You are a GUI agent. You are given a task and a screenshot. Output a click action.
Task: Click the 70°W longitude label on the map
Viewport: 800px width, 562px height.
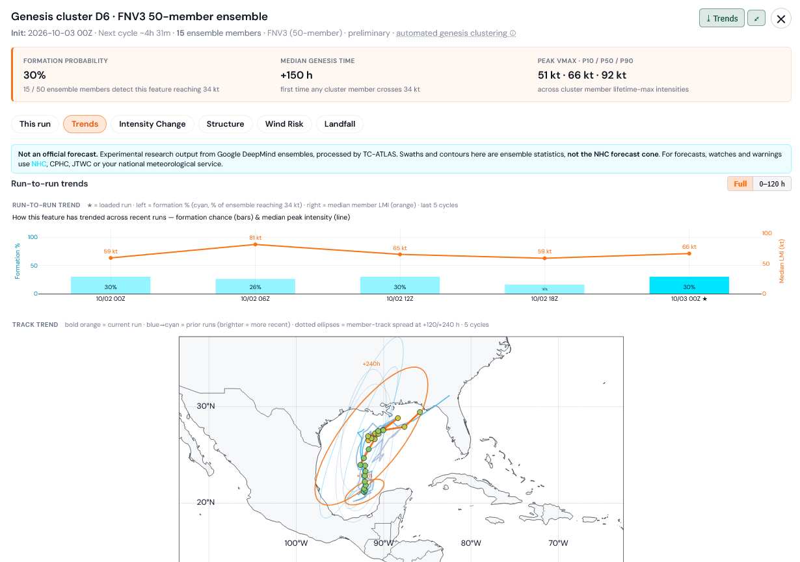[x=558, y=543]
